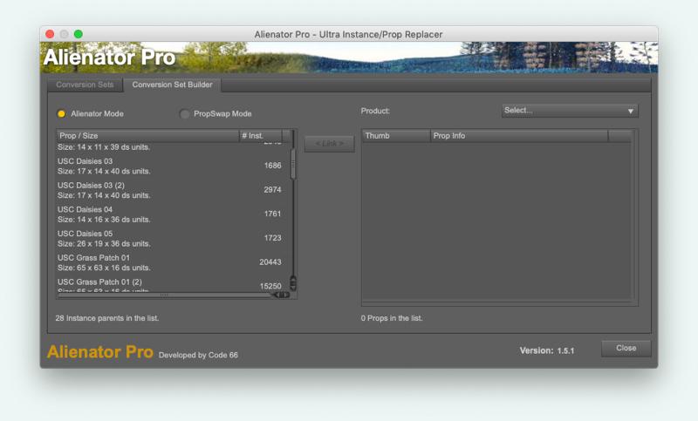
Task: Click the Link button between lists
Action: [330, 144]
